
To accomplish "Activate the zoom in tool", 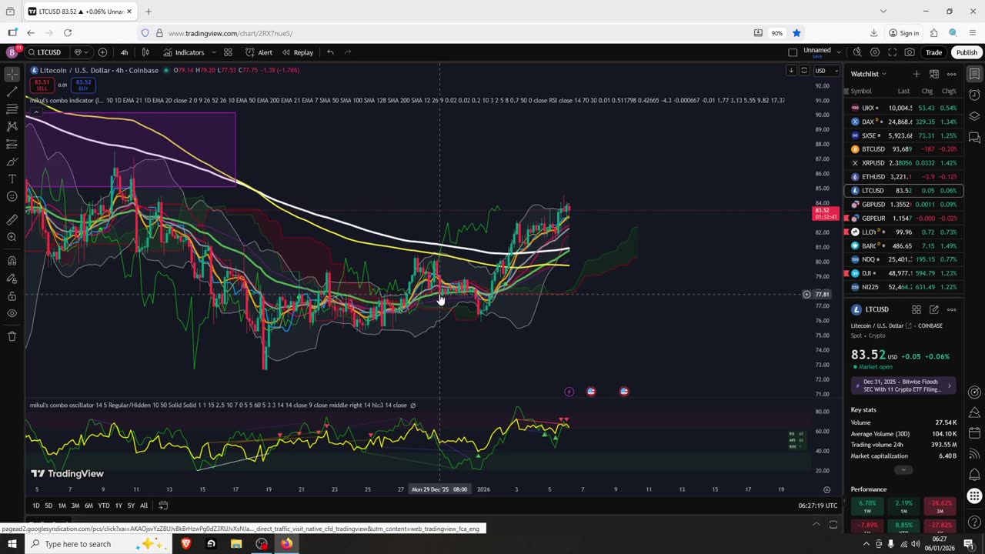I will [12, 237].
